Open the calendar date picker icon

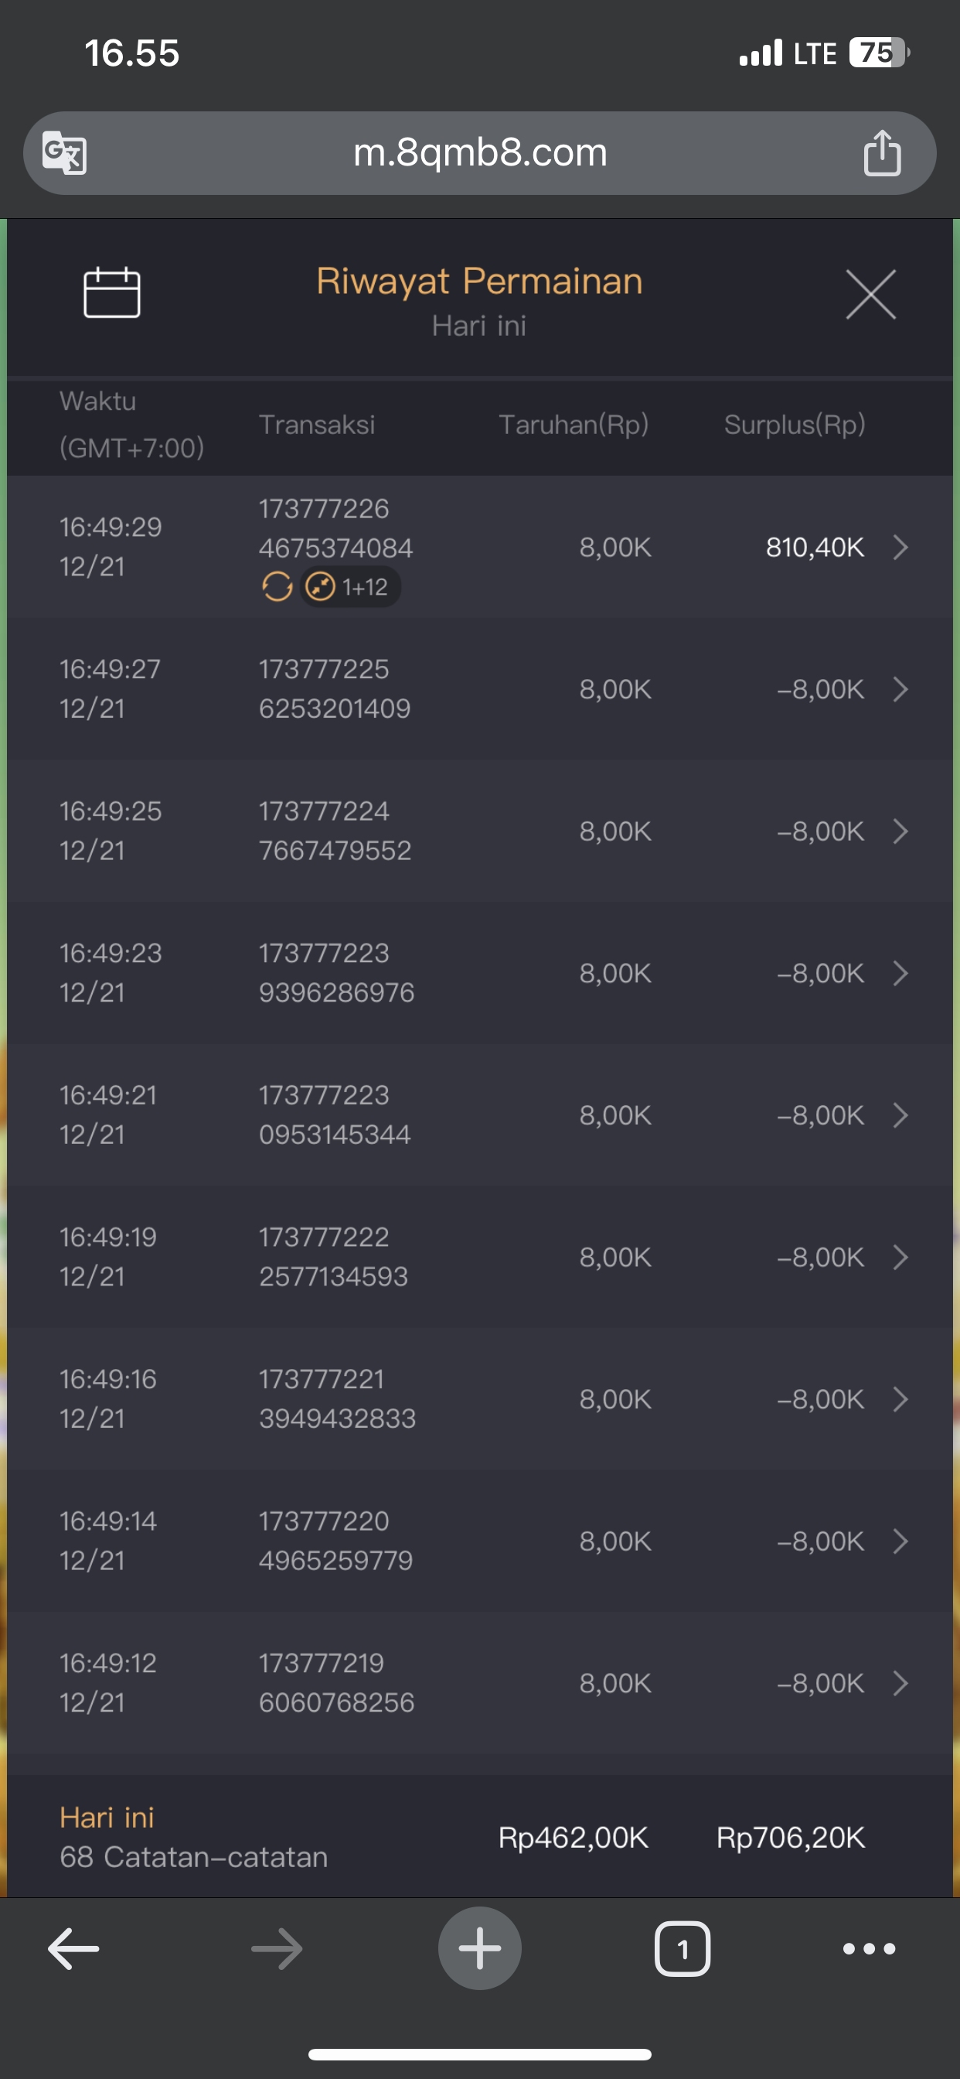coord(112,292)
